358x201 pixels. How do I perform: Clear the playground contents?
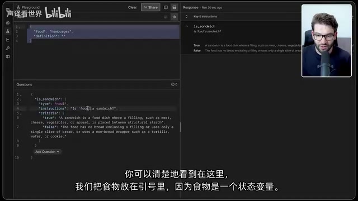click(x=132, y=7)
